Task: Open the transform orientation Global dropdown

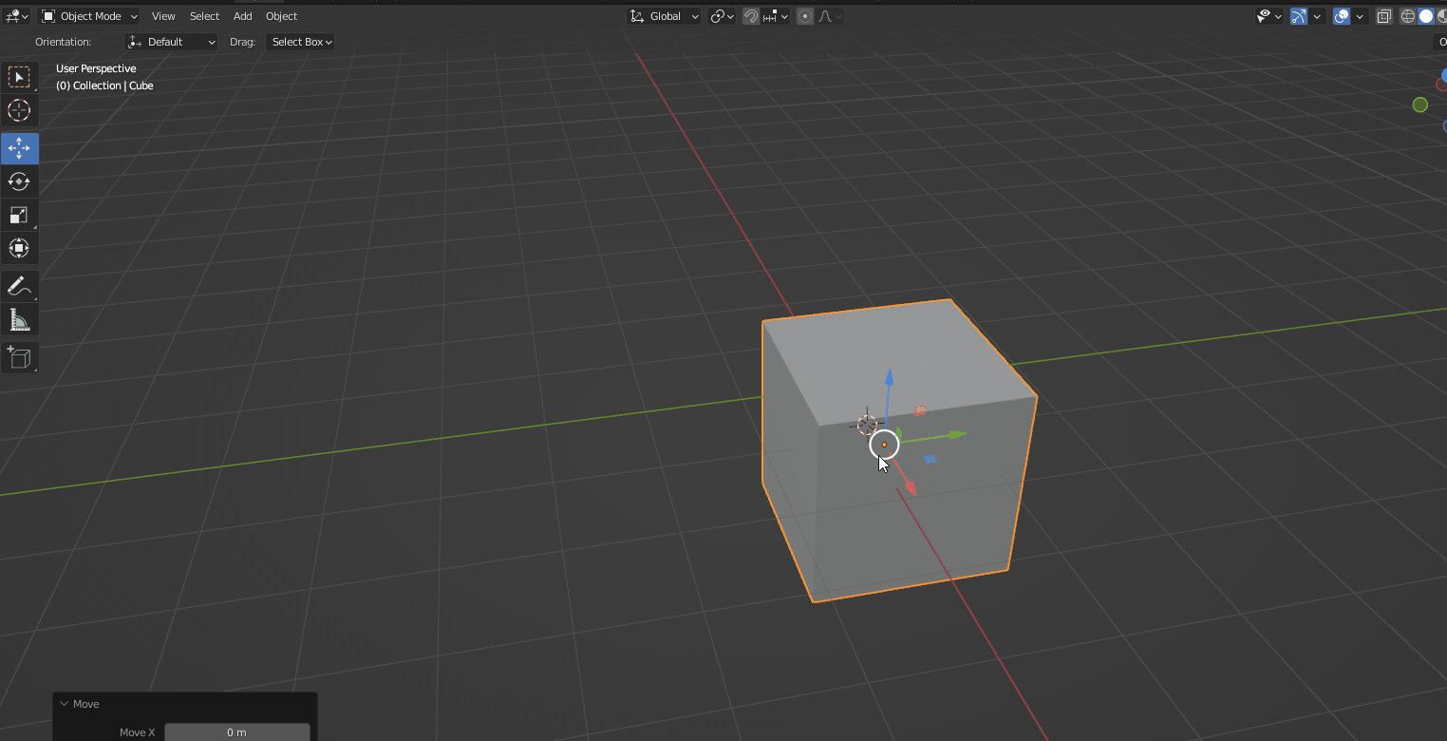Action: (664, 15)
